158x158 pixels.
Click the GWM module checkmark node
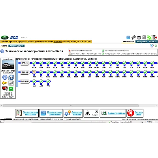[x=103, y=63]
